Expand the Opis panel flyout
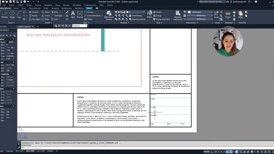274x154 pixels. point(86,23)
